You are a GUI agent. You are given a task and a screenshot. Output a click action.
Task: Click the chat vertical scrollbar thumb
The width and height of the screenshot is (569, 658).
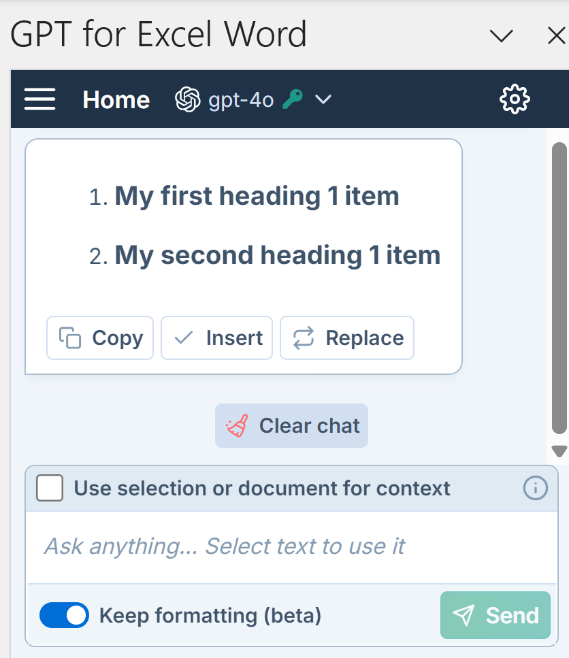pos(559,288)
